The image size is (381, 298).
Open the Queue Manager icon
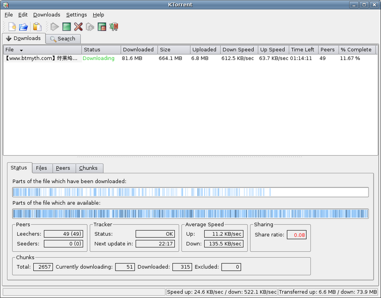(x=113, y=27)
